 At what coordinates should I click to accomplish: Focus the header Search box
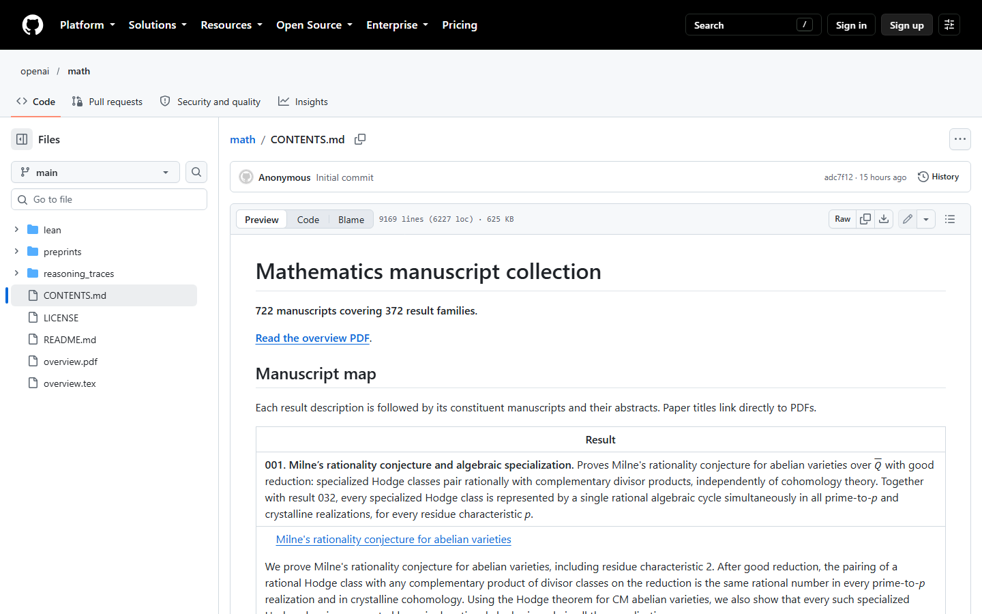(754, 25)
